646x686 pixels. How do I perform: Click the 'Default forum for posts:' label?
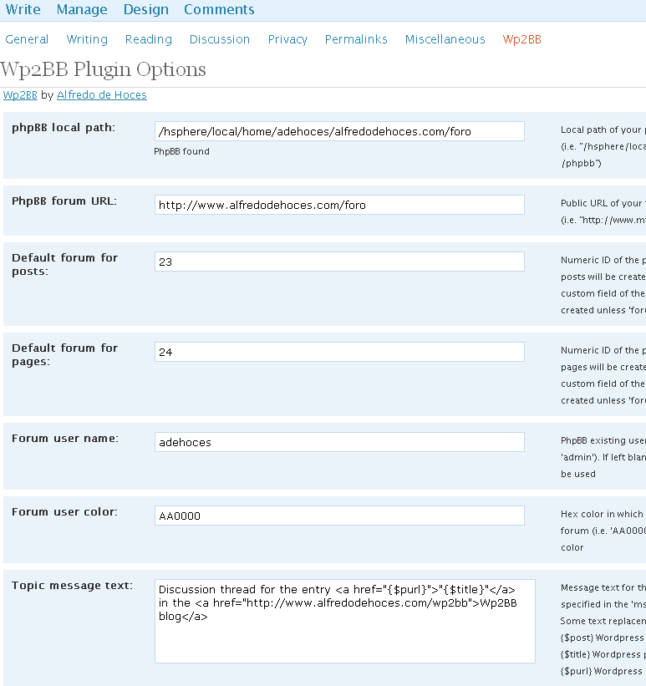(65, 264)
